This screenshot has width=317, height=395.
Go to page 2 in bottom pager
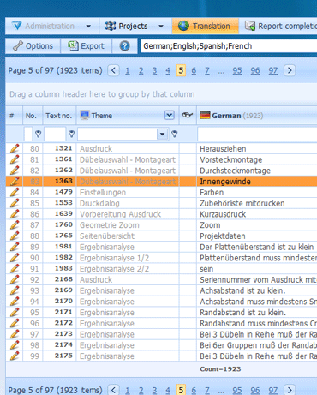[x=141, y=391]
